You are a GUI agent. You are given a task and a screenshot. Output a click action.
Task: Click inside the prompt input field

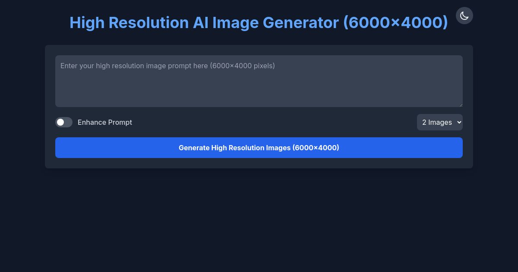coord(259,81)
